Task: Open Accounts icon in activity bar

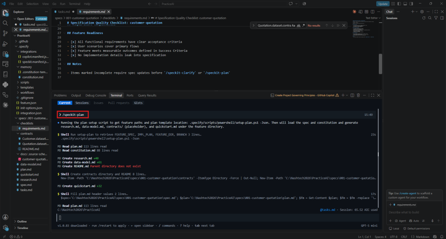Action: click(5, 217)
